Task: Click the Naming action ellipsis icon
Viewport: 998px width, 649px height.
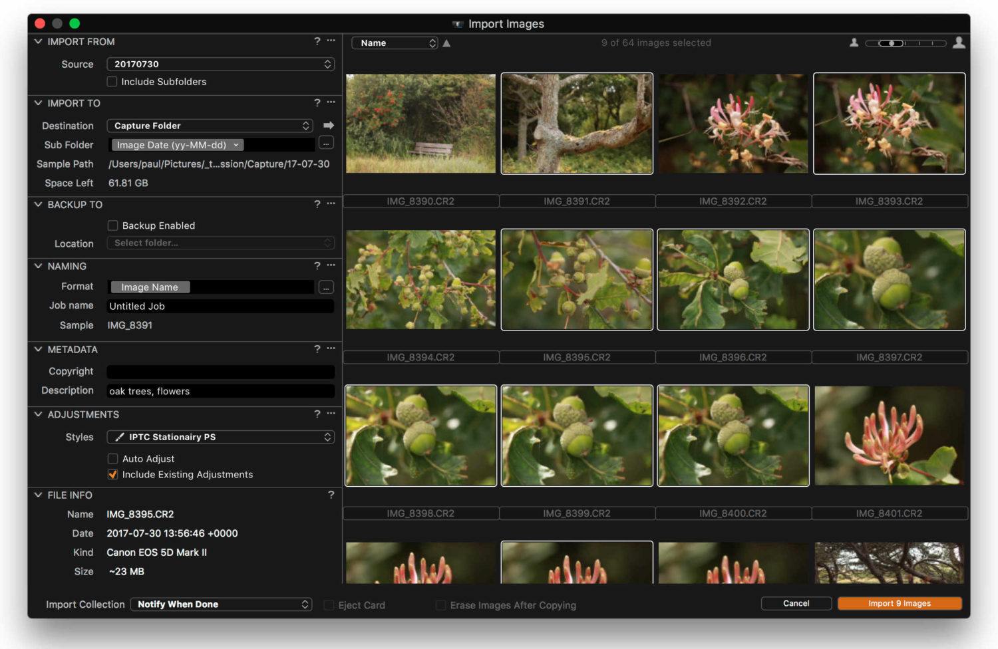Action: pos(331,266)
